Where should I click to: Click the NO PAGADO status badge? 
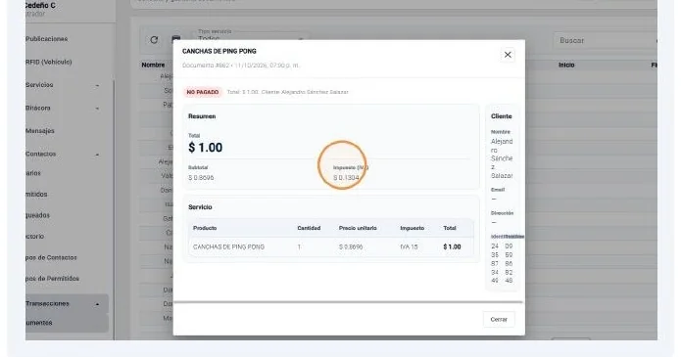tap(203, 92)
